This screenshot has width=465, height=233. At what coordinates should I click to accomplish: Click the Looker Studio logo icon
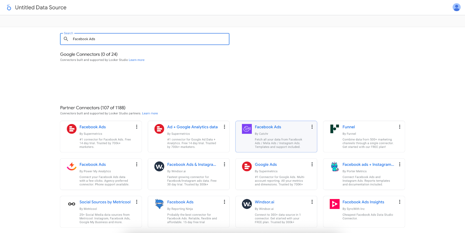coord(9,8)
